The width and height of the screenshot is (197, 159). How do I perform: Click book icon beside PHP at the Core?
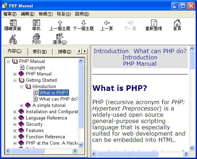(21, 143)
